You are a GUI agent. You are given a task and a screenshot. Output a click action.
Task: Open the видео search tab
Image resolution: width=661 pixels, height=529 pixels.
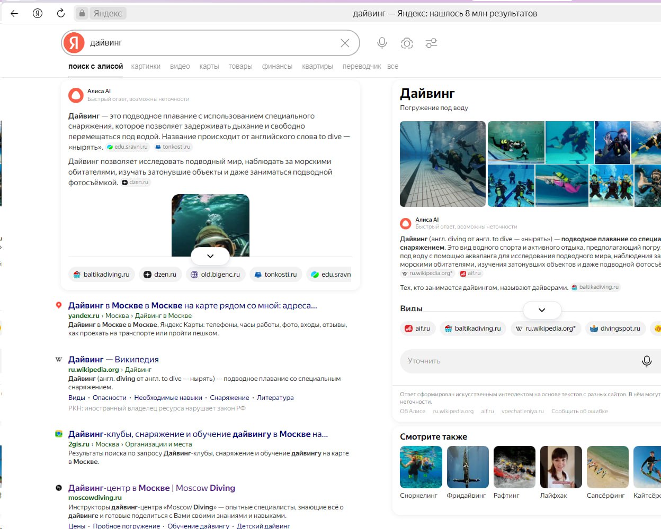[180, 66]
